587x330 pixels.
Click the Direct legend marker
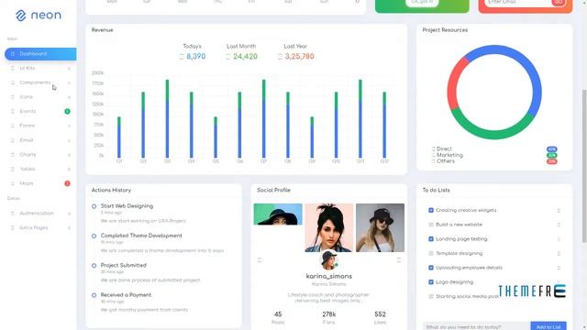click(434, 148)
